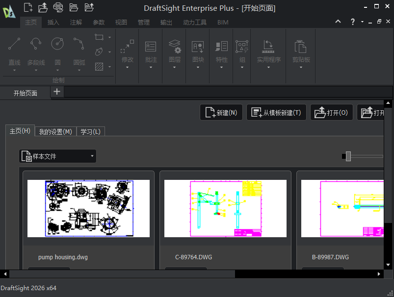Click the vertical scrollbar up arrow
Viewport: 394px width, 297px height.
(388, 103)
